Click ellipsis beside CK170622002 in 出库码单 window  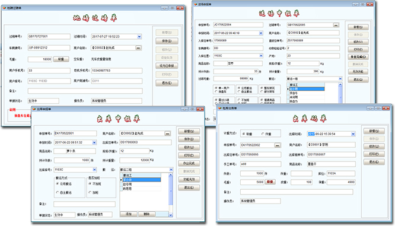(x=277, y=145)
